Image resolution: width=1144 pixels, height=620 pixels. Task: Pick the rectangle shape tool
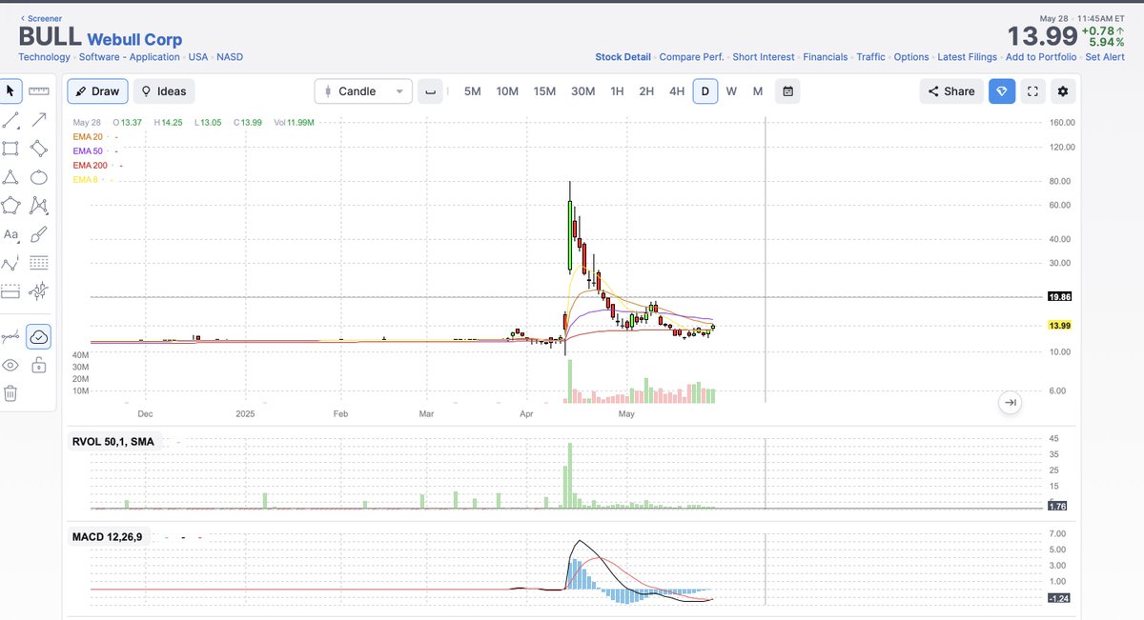11,148
